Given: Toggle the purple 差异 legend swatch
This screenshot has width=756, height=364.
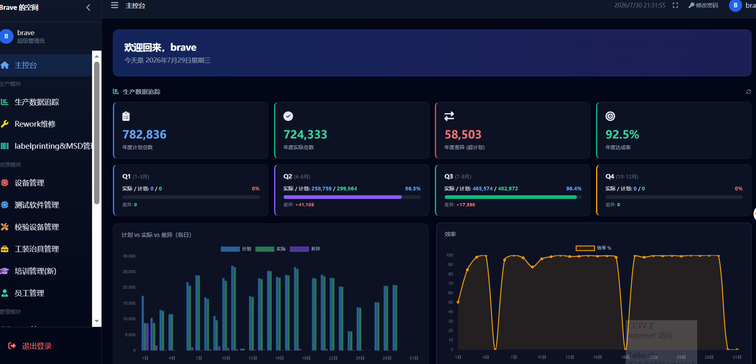Looking at the screenshot, I should point(299,249).
